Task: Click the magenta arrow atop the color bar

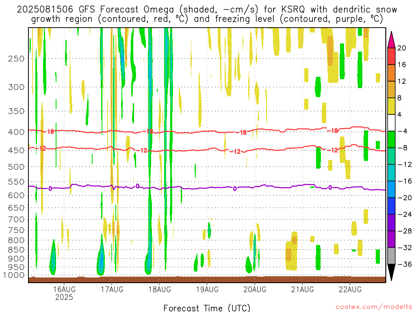Action: click(391, 40)
